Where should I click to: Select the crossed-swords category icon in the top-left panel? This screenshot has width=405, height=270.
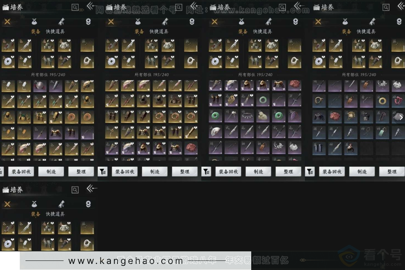coord(7,22)
